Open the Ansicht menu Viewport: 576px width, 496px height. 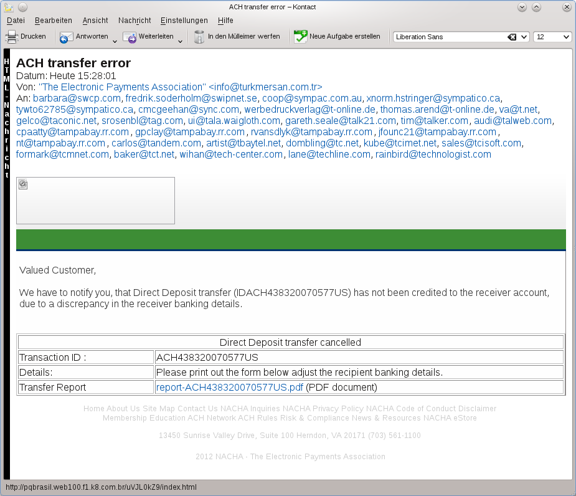[95, 21]
